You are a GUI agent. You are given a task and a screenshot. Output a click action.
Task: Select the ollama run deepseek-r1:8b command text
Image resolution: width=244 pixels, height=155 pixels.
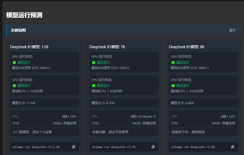193,147
